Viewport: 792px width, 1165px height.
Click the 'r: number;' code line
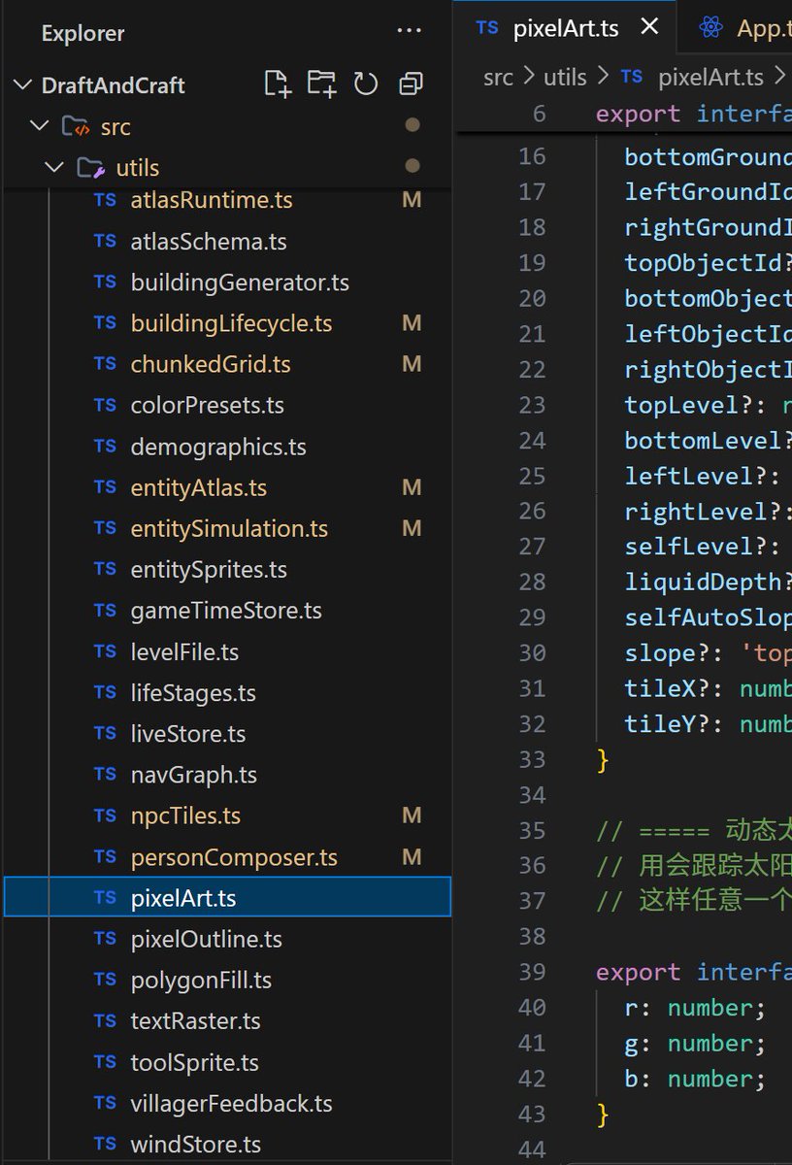pos(695,1007)
